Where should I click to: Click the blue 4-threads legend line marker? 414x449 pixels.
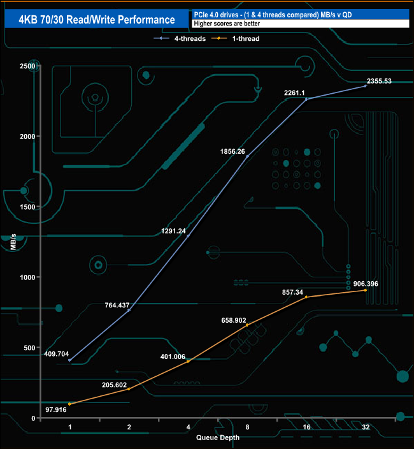click(161, 38)
